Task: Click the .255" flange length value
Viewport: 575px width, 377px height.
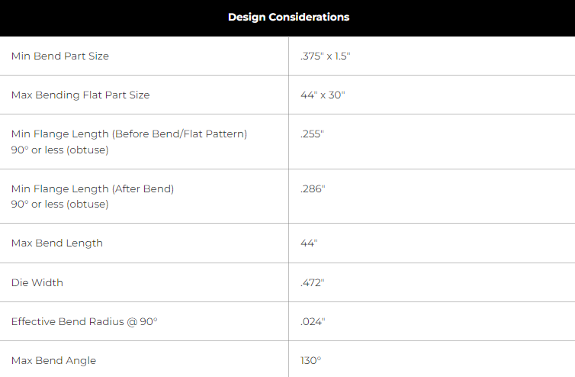Action: coord(312,134)
